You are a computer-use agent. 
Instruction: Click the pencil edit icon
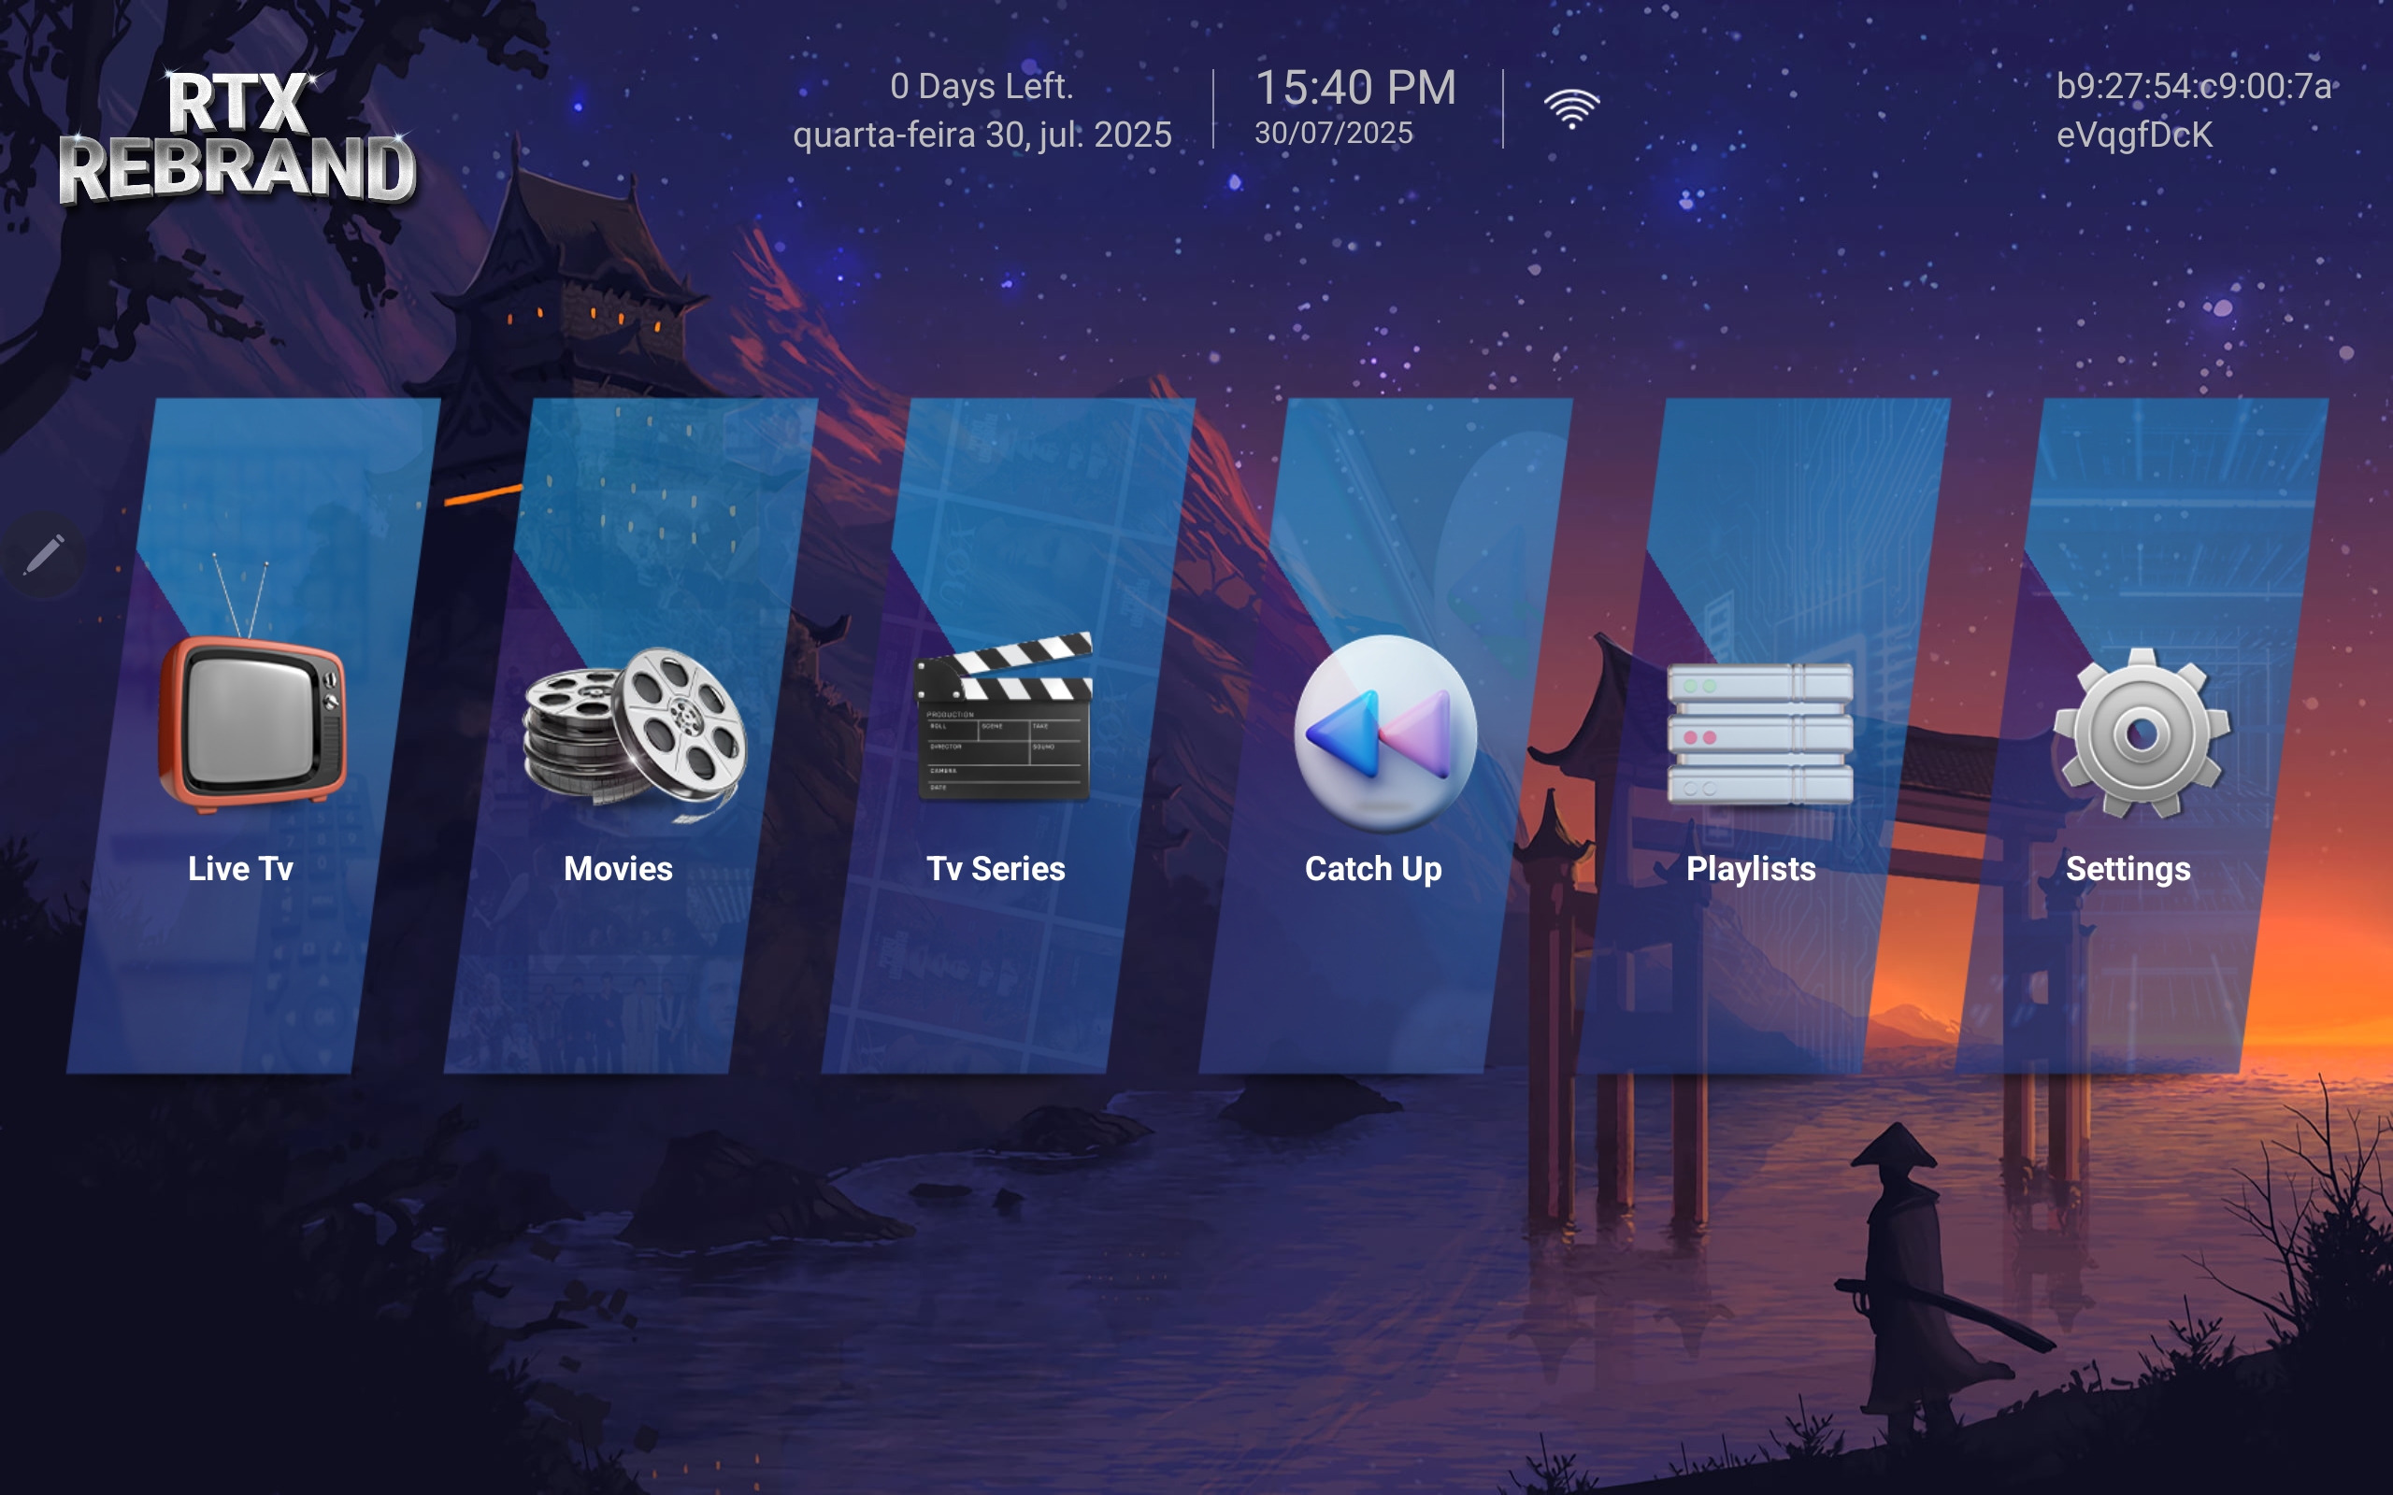[45, 555]
